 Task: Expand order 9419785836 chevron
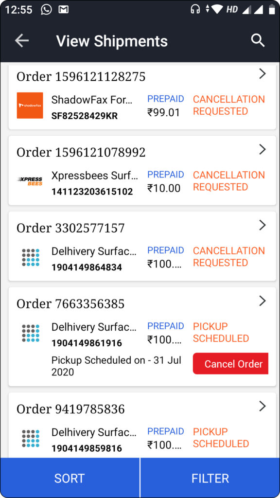point(262,406)
